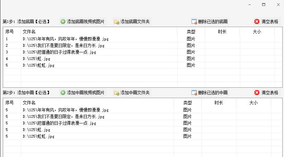Click 序号 4 cell in top table

(x=7, y=59)
